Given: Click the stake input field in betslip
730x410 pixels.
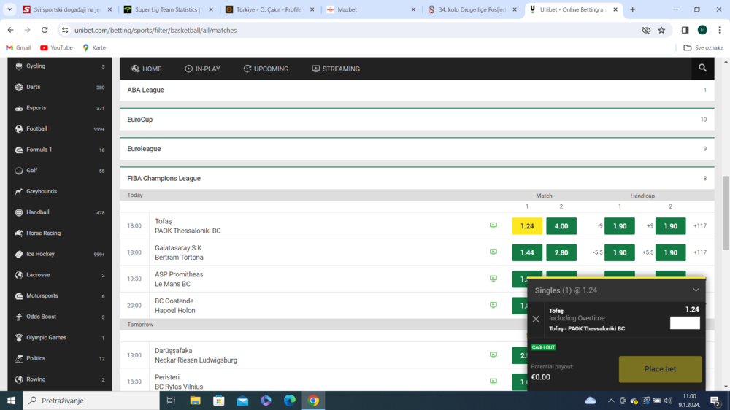Looking at the screenshot, I should tap(685, 323).
